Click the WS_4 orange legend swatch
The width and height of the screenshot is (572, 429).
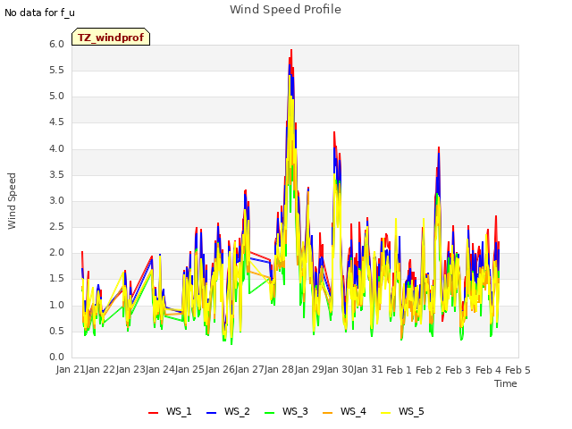pyautogui.click(x=328, y=413)
